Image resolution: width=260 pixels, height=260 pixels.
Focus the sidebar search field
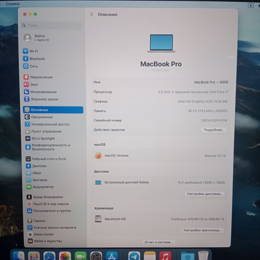click(x=52, y=25)
